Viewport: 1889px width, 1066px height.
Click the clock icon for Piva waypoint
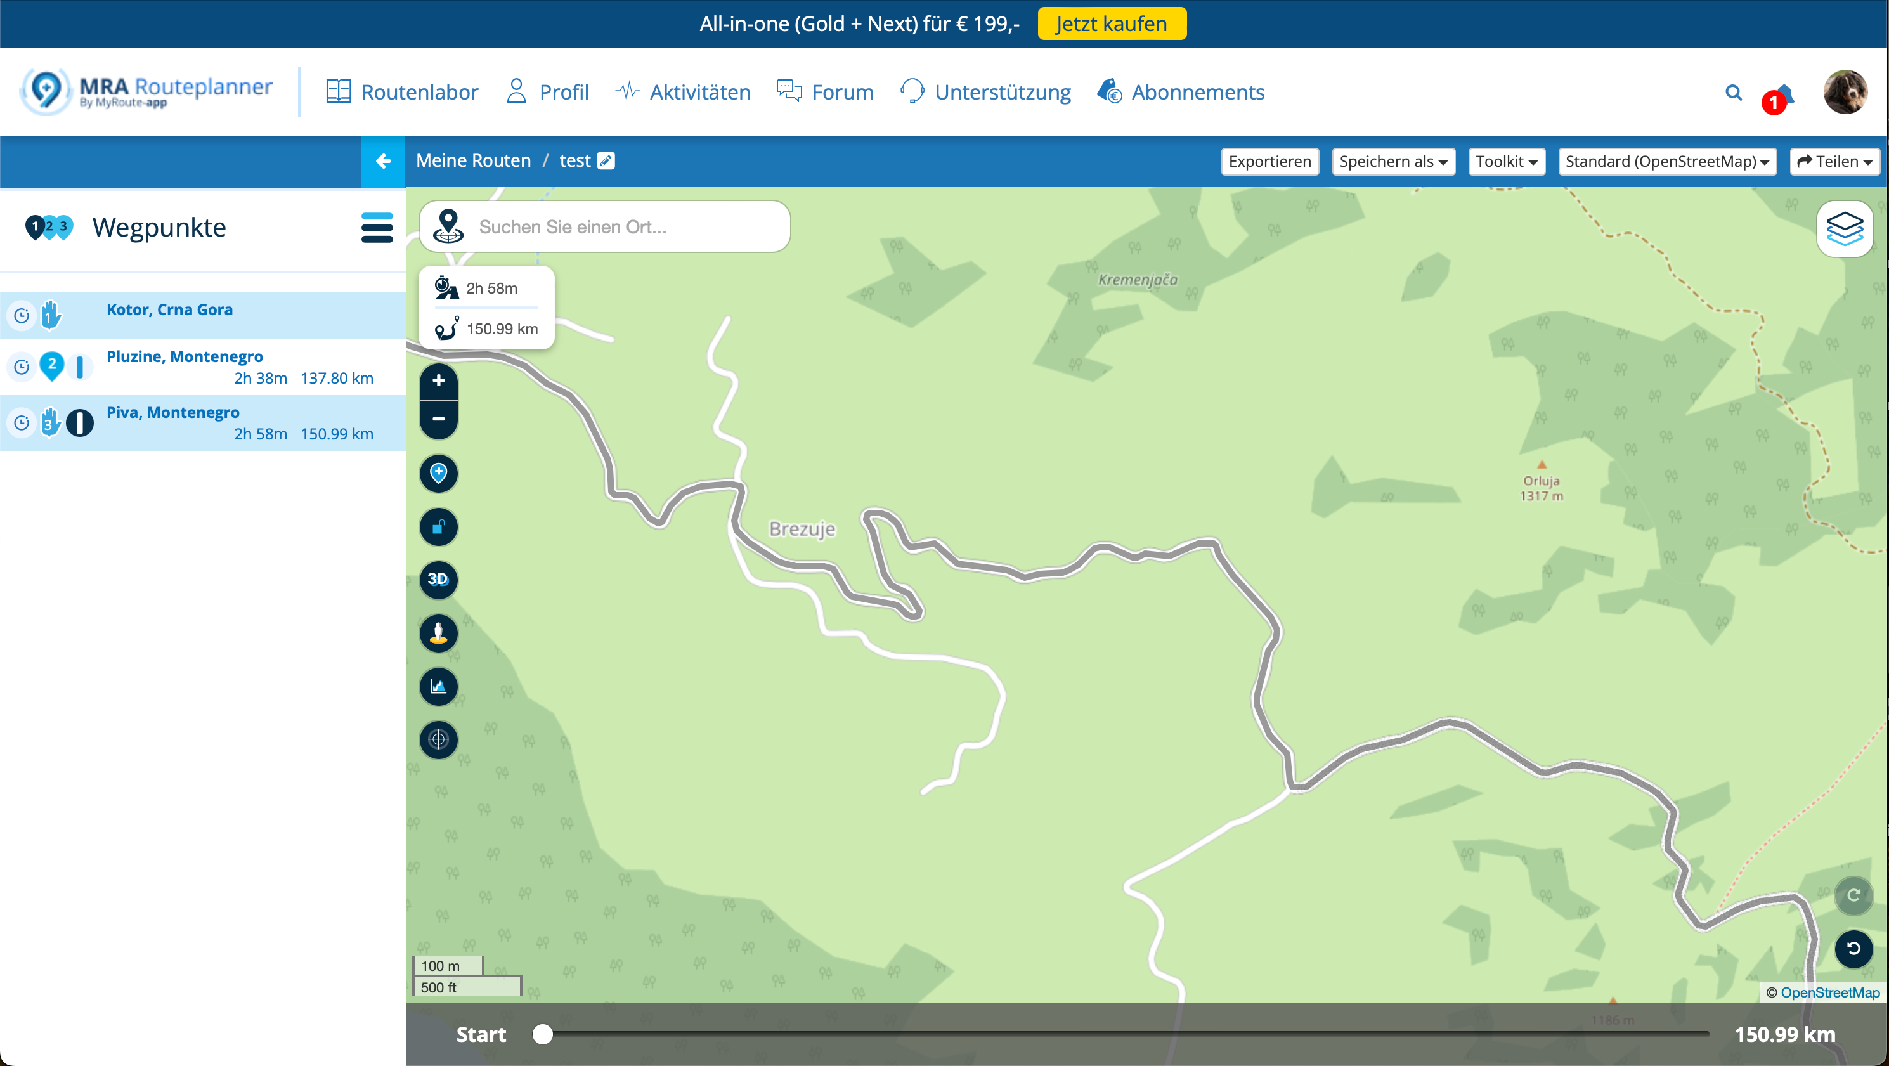point(22,423)
